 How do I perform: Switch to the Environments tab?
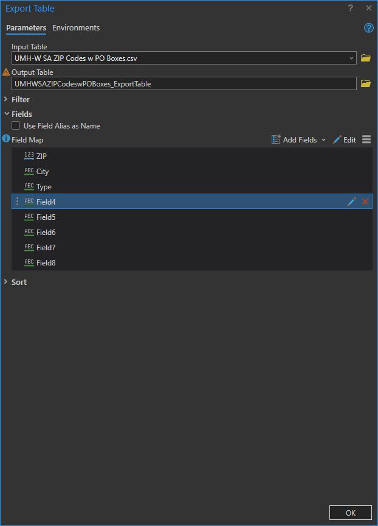pos(76,28)
